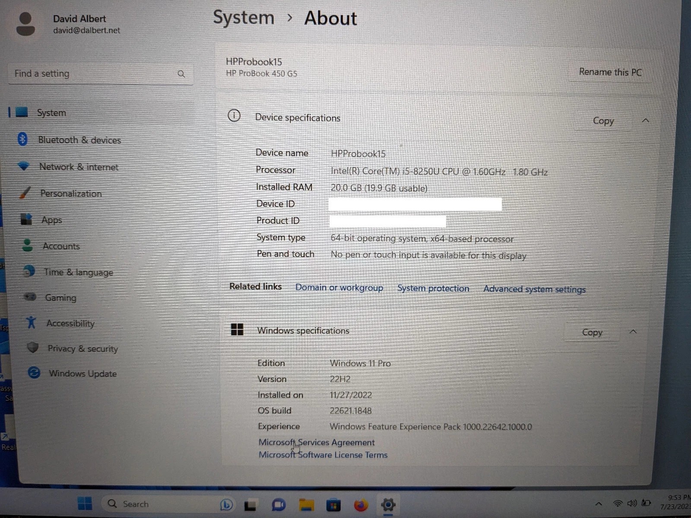Show hidden icons tray chevron
Screen dimensions: 691x518
tap(599, 504)
